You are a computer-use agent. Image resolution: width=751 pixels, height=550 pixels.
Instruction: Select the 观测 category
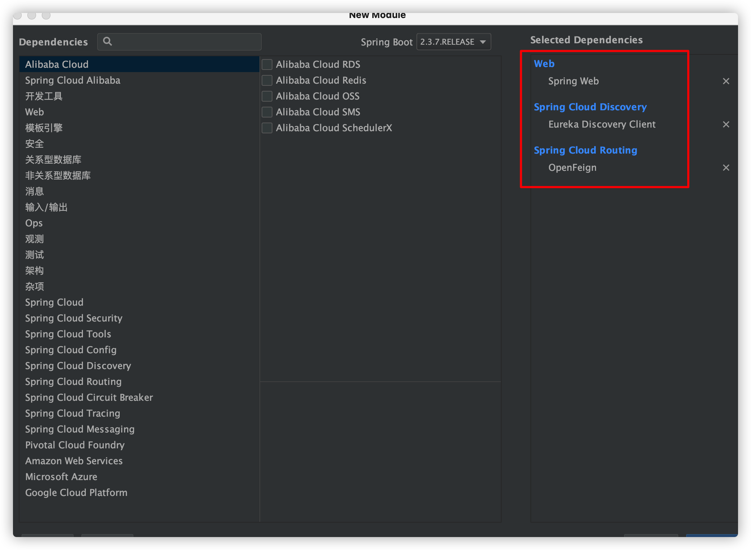click(x=139, y=239)
